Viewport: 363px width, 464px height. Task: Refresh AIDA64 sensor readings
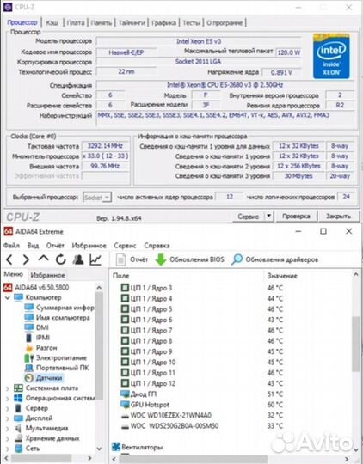coord(61,259)
